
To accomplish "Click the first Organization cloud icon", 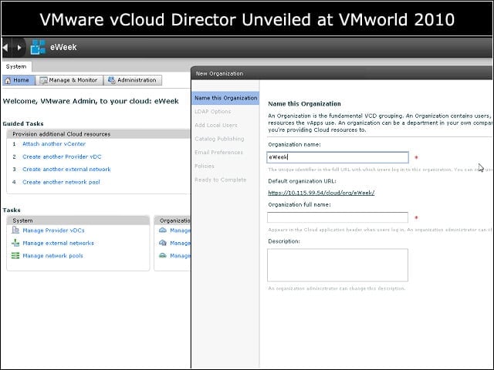I will 163,230.
